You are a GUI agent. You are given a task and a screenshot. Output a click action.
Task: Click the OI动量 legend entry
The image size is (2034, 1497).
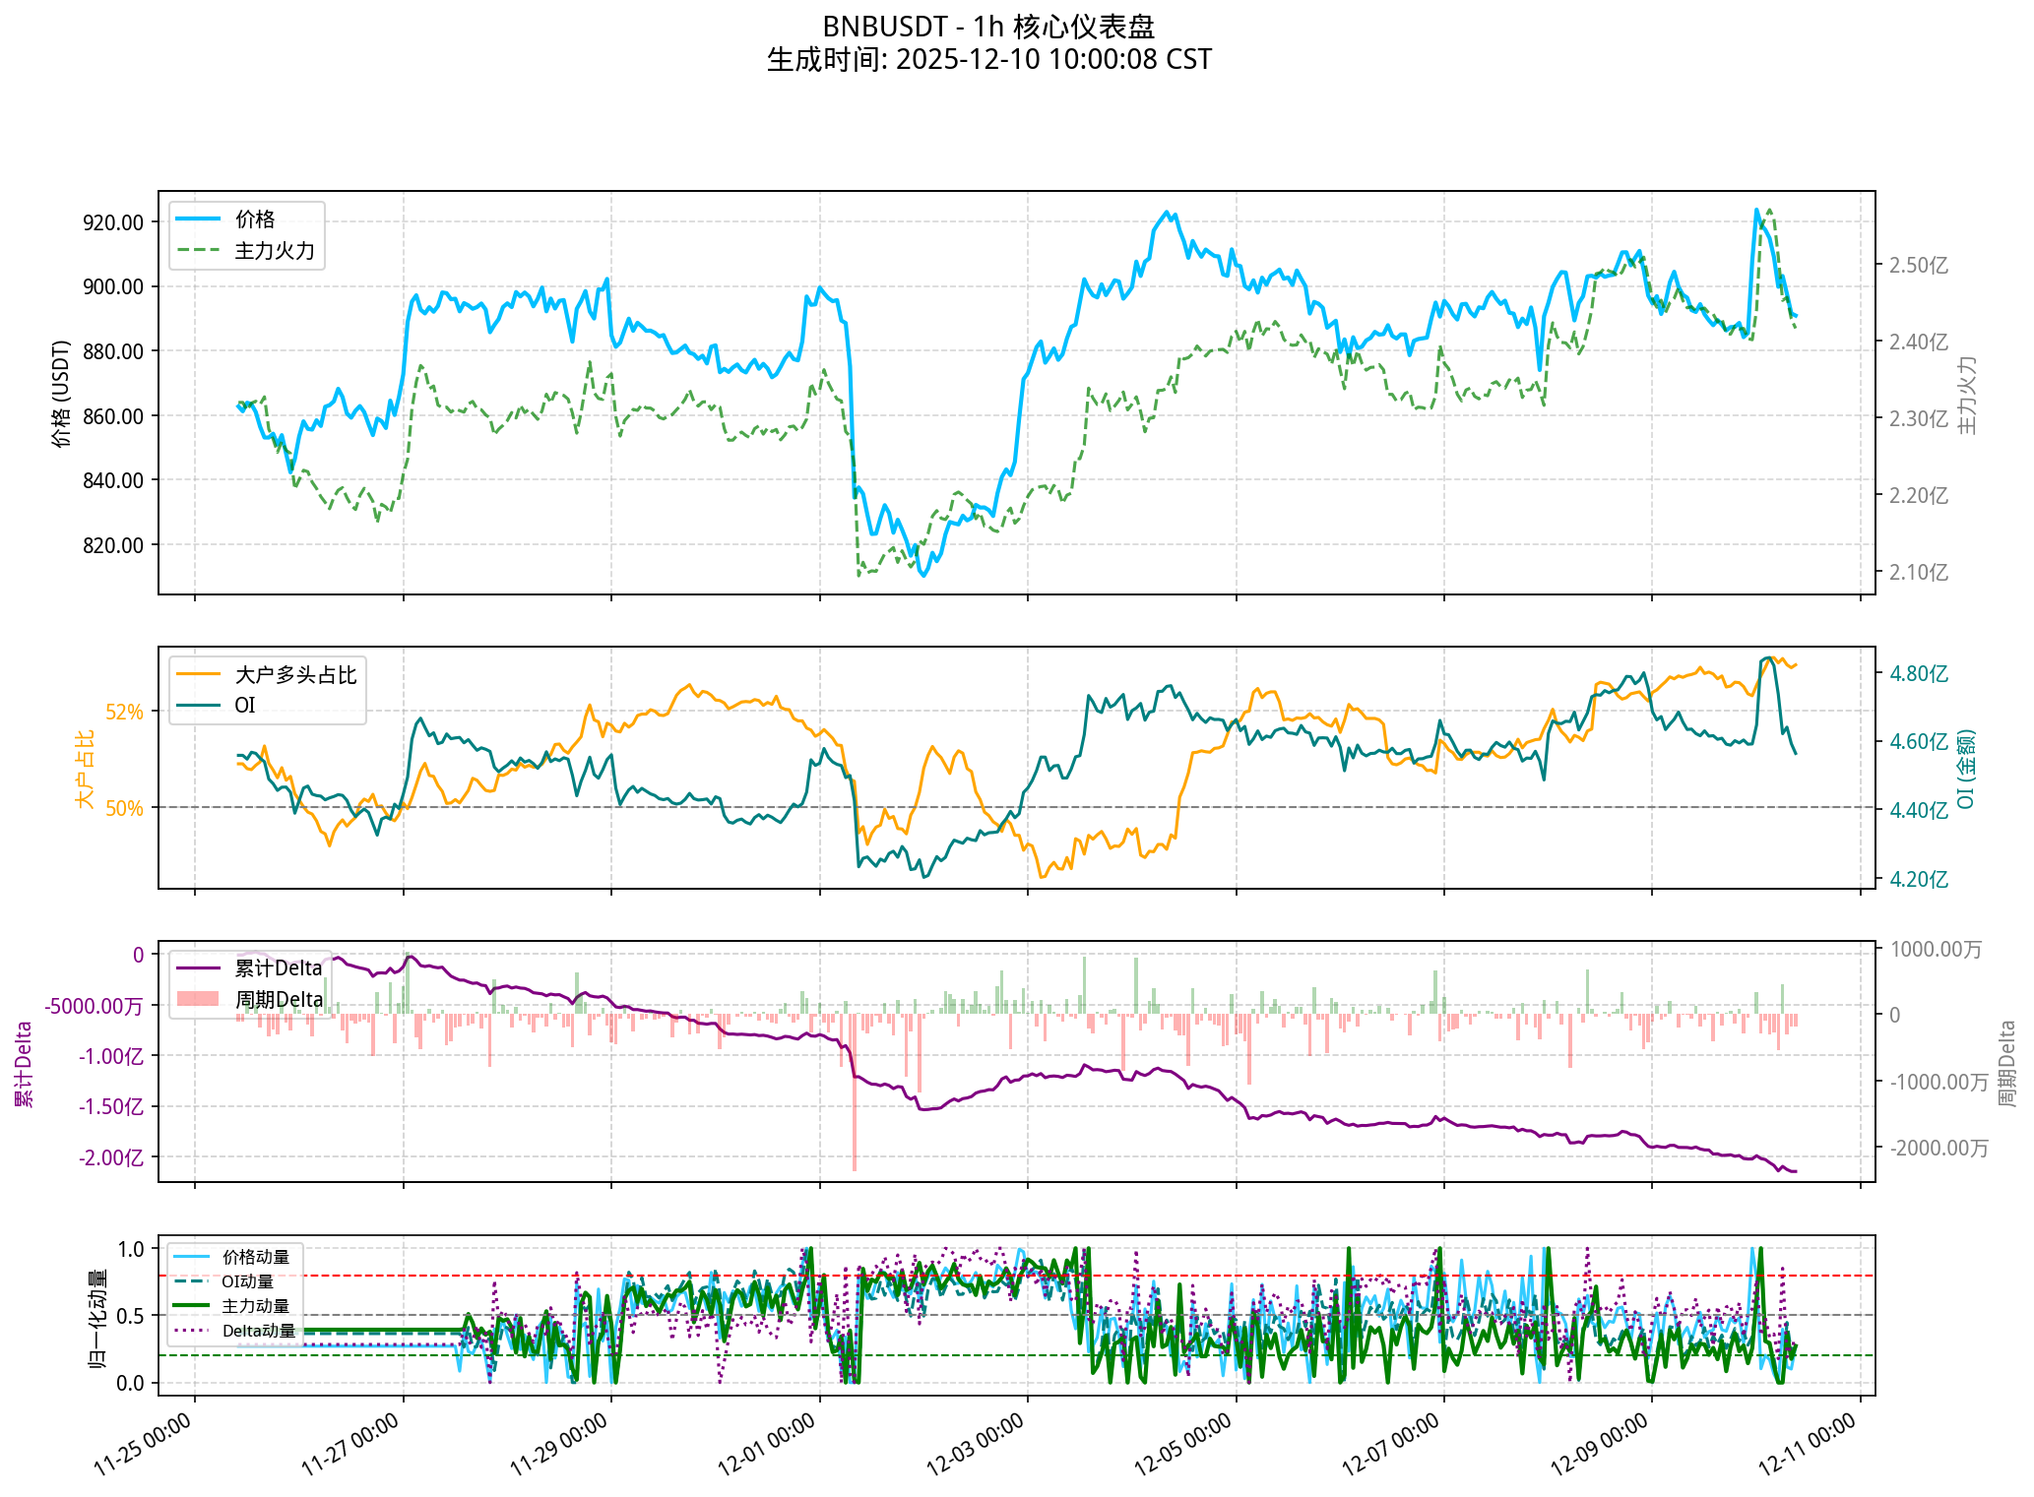[248, 1281]
